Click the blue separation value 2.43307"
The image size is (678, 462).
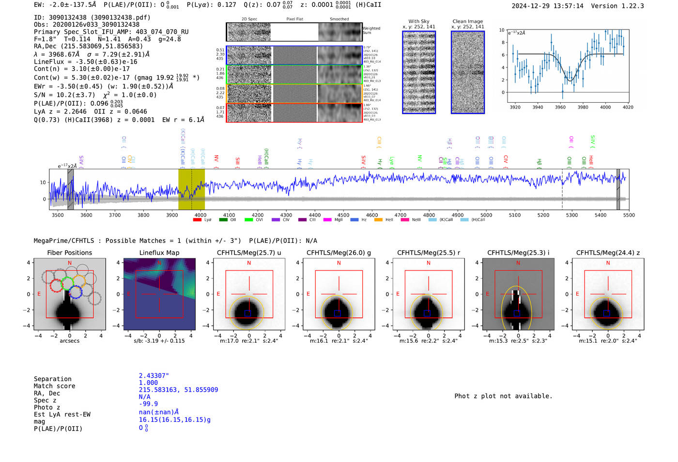point(154,376)
